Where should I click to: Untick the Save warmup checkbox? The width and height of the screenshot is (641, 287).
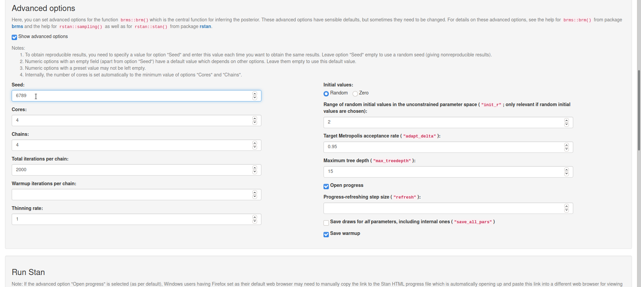326,234
